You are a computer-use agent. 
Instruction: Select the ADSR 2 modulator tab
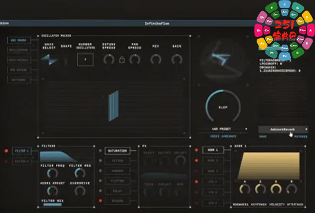(213, 161)
